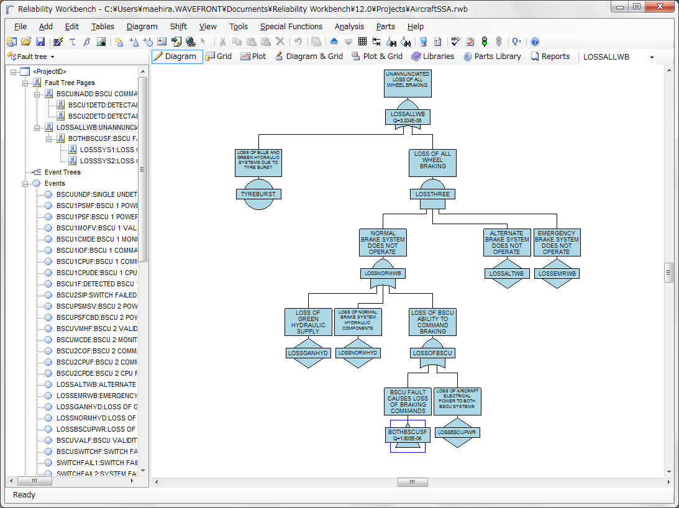Select LOSSSYS1 page in the tree

pyautogui.click(x=108, y=150)
